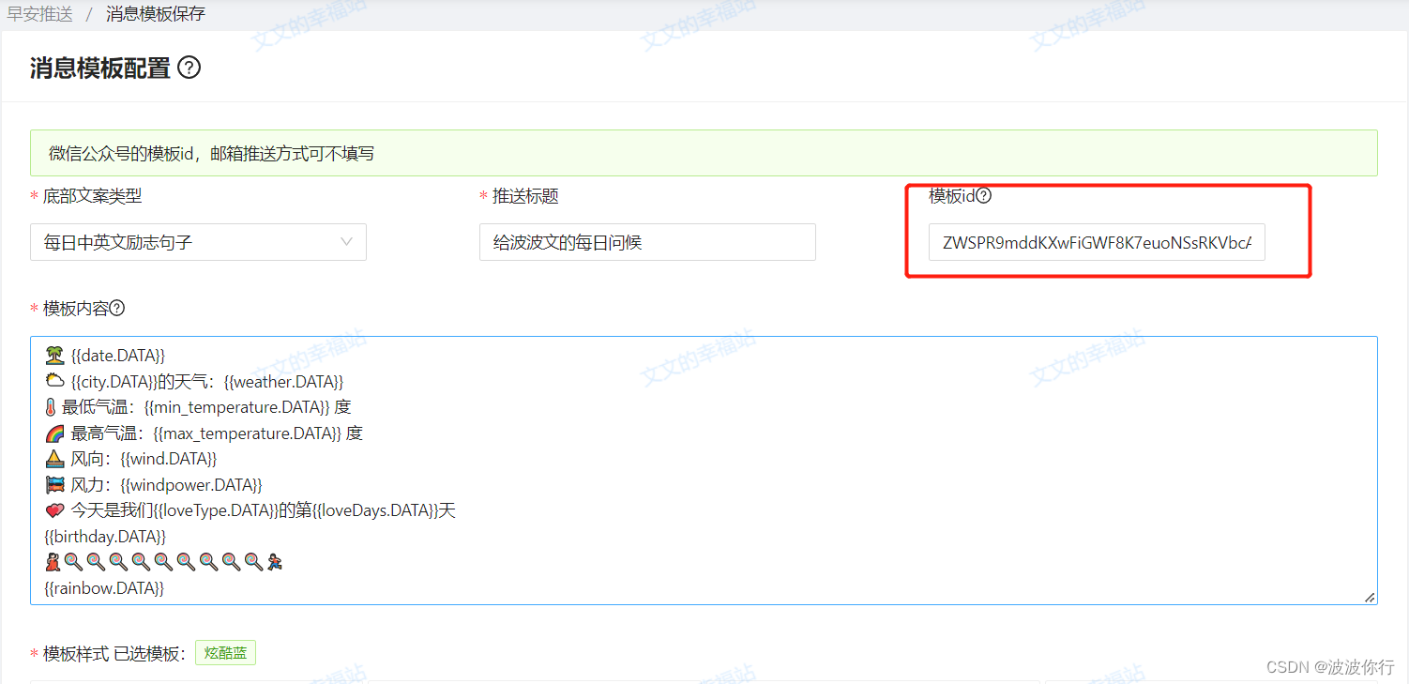Click the 推送标题 input field

click(647, 242)
